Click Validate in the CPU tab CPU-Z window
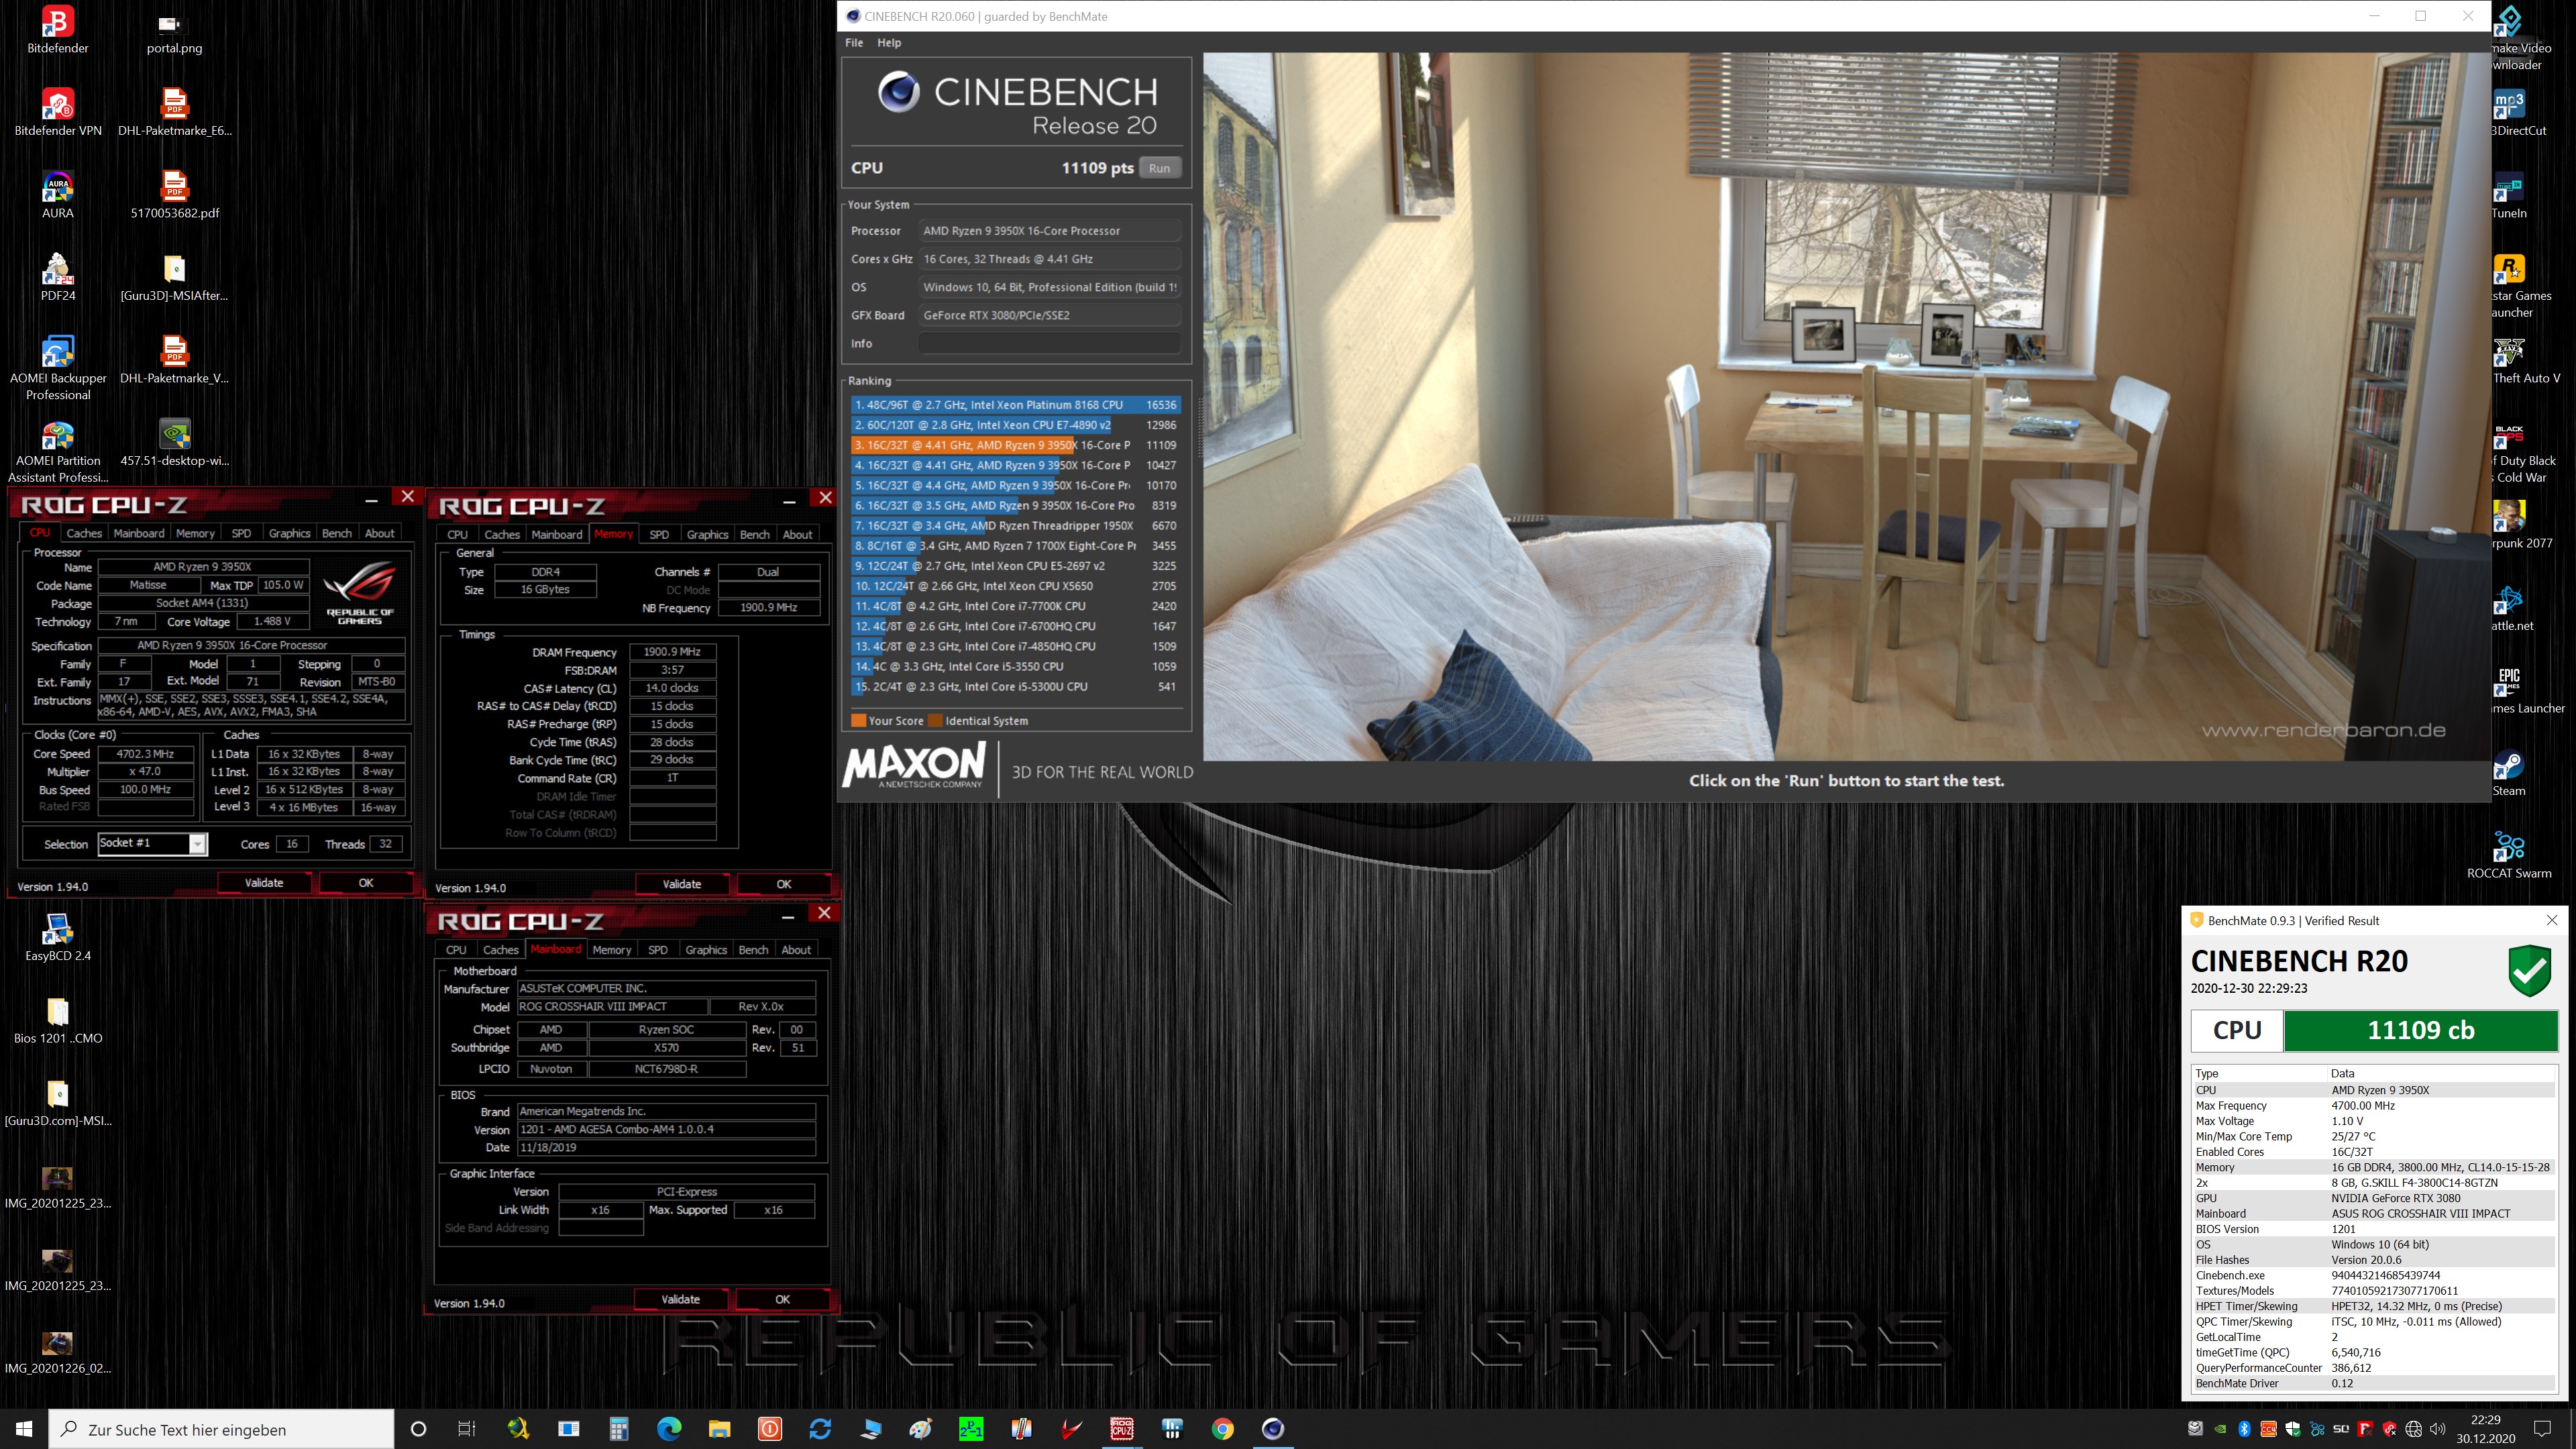This screenshot has height=1449, width=2576. (x=264, y=882)
